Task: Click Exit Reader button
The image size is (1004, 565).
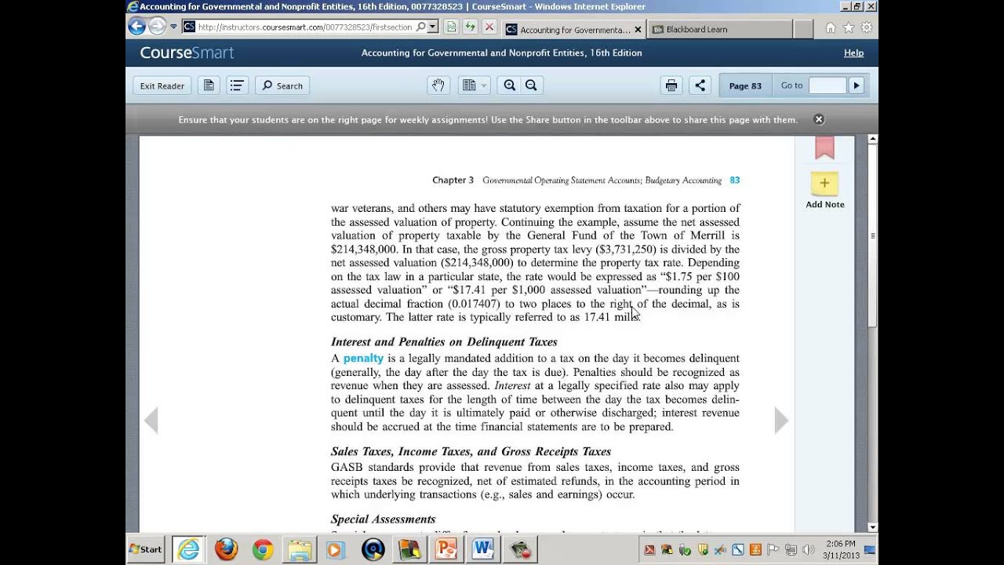Action: 162,86
